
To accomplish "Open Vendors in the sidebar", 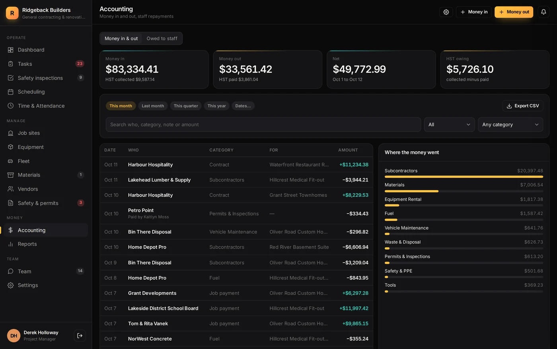I will click(x=46, y=189).
